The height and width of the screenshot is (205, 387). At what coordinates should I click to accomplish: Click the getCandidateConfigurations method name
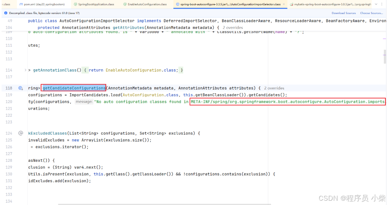coord(74,88)
